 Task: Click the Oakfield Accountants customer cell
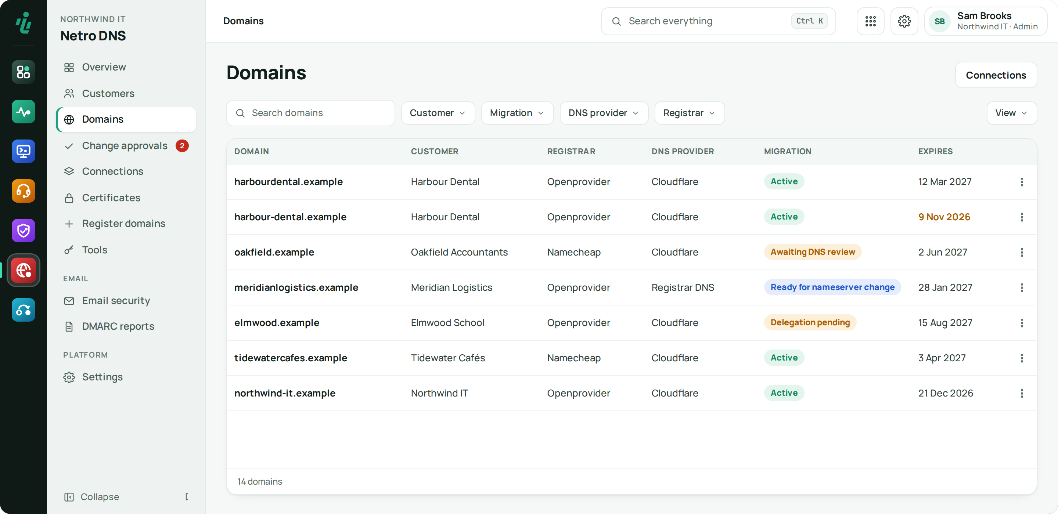(459, 253)
